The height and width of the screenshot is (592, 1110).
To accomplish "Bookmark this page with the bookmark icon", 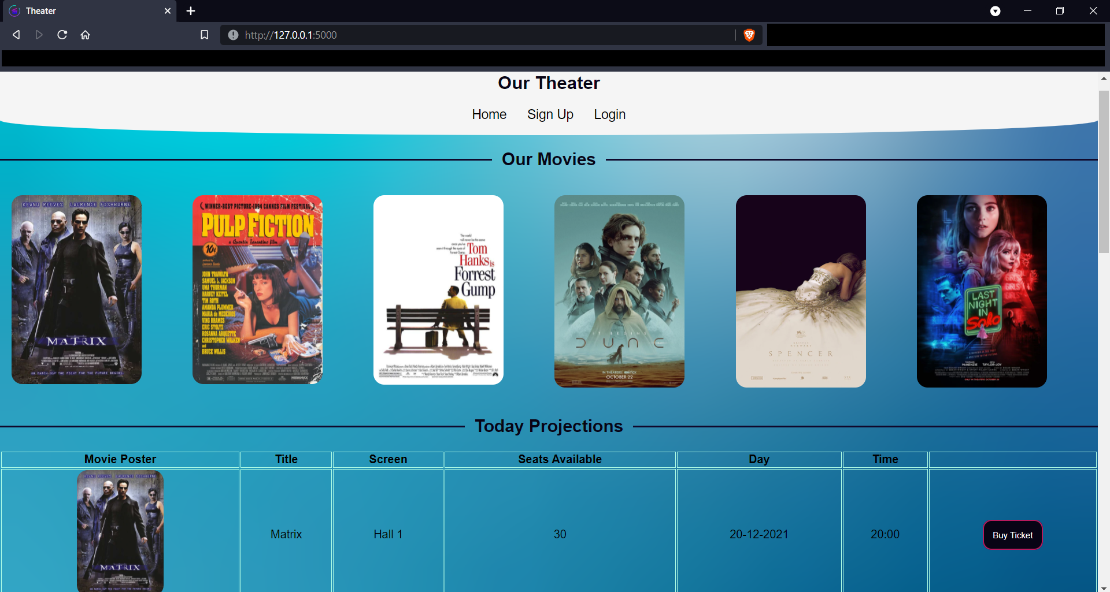I will point(204,35).
